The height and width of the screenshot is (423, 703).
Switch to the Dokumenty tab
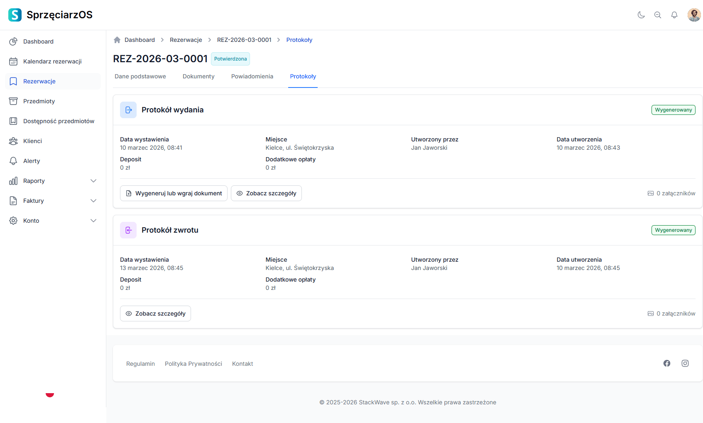coord(198,76)
